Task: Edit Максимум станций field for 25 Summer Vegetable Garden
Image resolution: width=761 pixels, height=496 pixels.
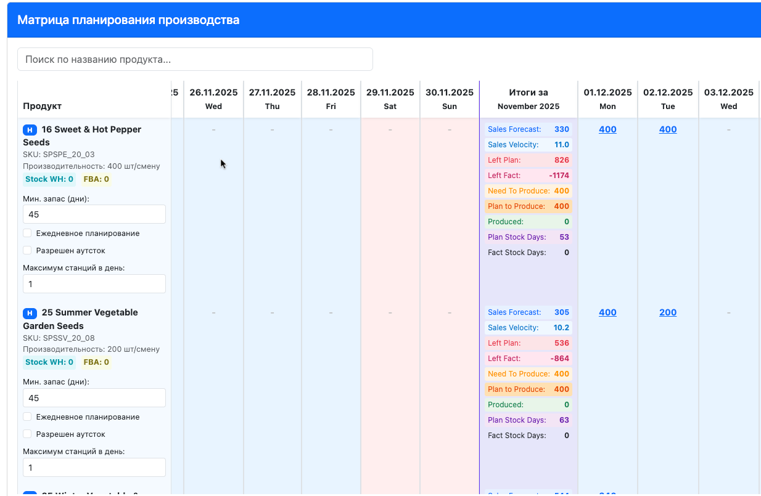Action: 94,468
